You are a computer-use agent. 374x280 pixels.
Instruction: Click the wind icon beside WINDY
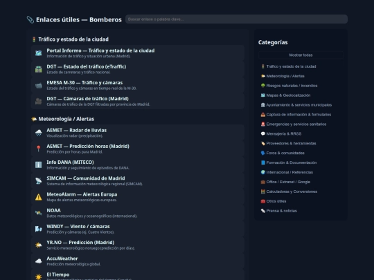click(38, 229)
